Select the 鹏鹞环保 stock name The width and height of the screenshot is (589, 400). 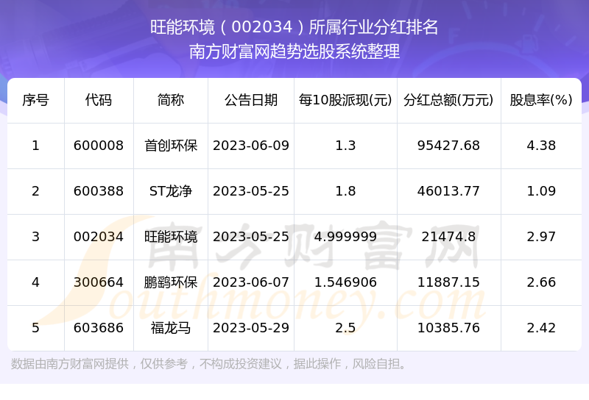point(171,282)
